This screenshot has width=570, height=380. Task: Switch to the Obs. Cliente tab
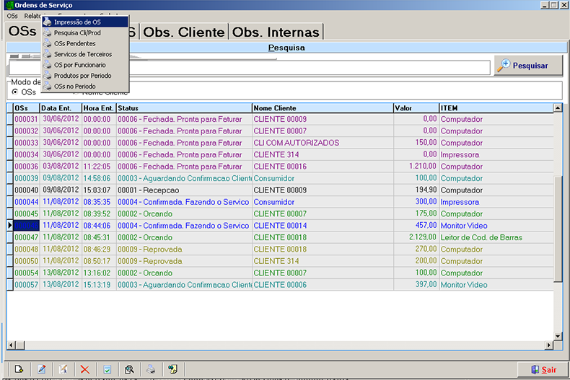184,32
